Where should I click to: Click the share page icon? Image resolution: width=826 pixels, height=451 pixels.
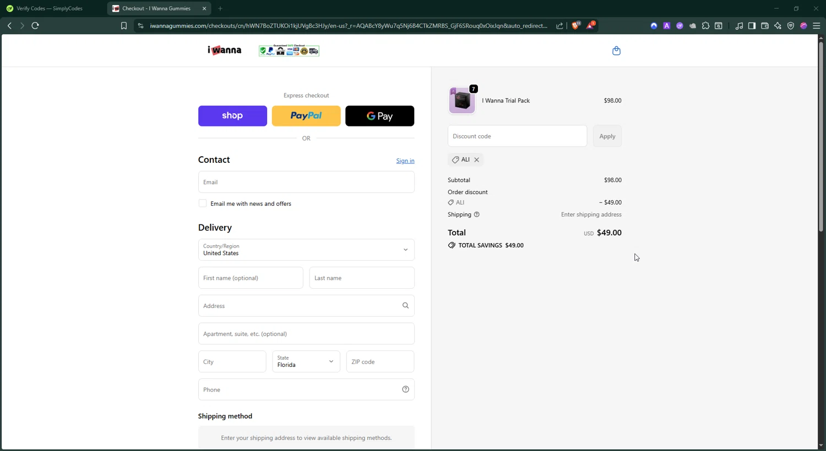[559, 26]
